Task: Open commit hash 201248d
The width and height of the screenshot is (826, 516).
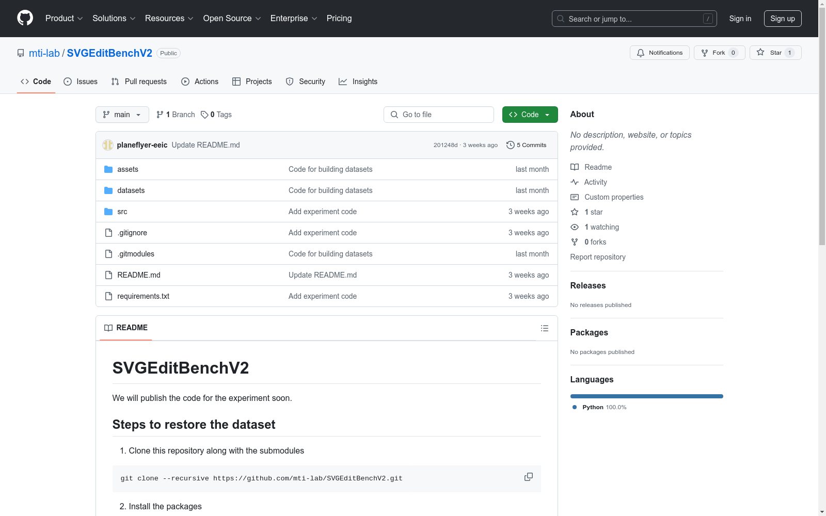Action: coord(446,145)
